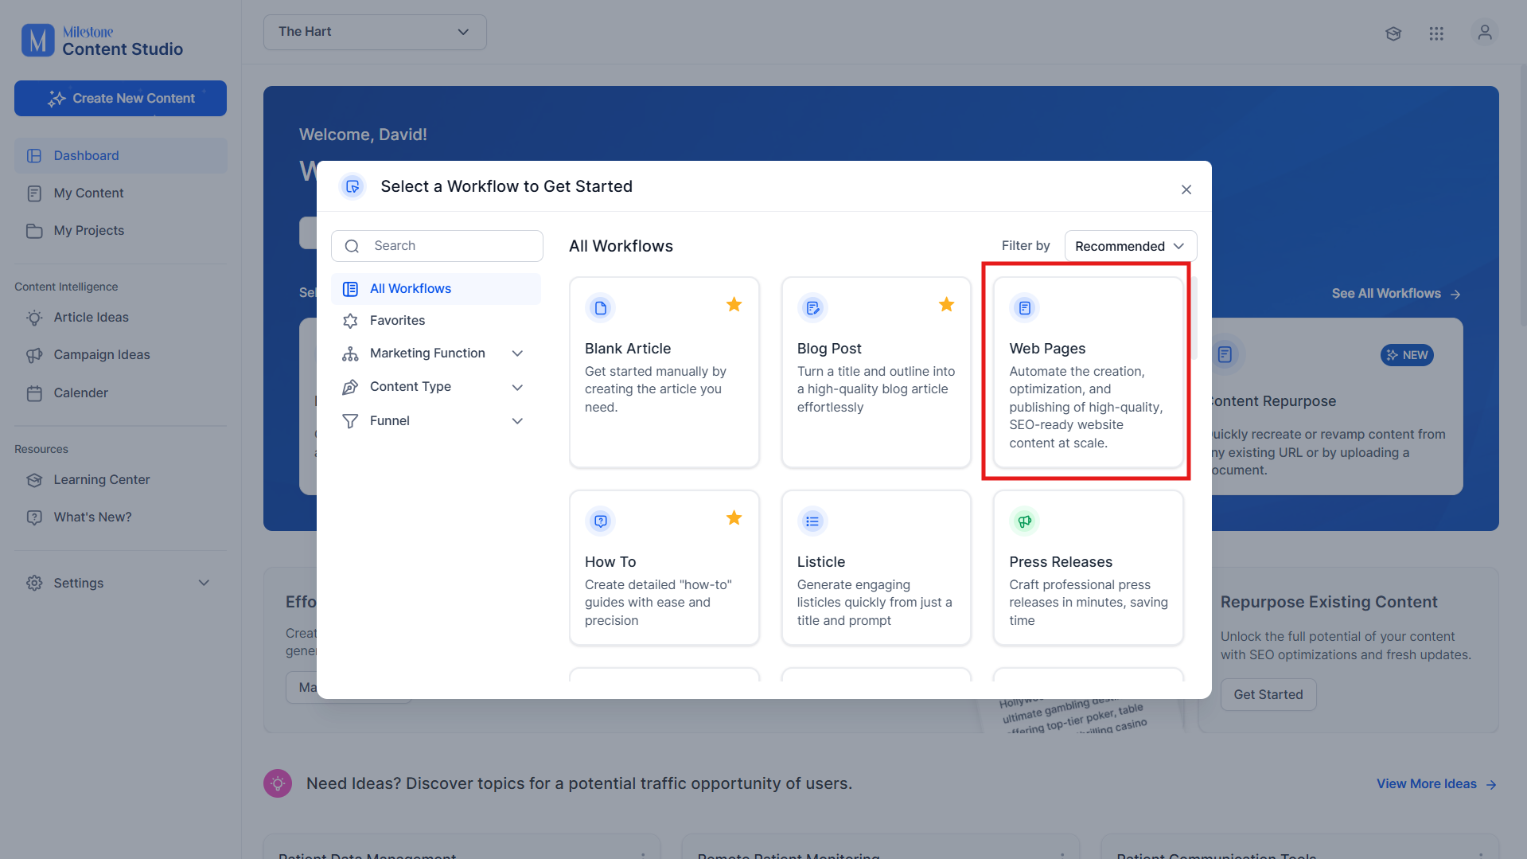The height and width of the screenshot is (859, 1527).
Task: Click the Listicle list icon
Action: tap(812, 521)
